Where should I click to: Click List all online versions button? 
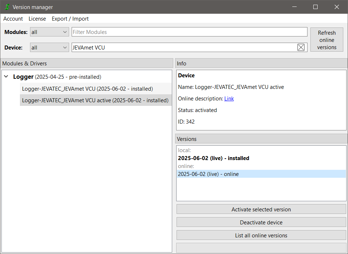(261, 235)
